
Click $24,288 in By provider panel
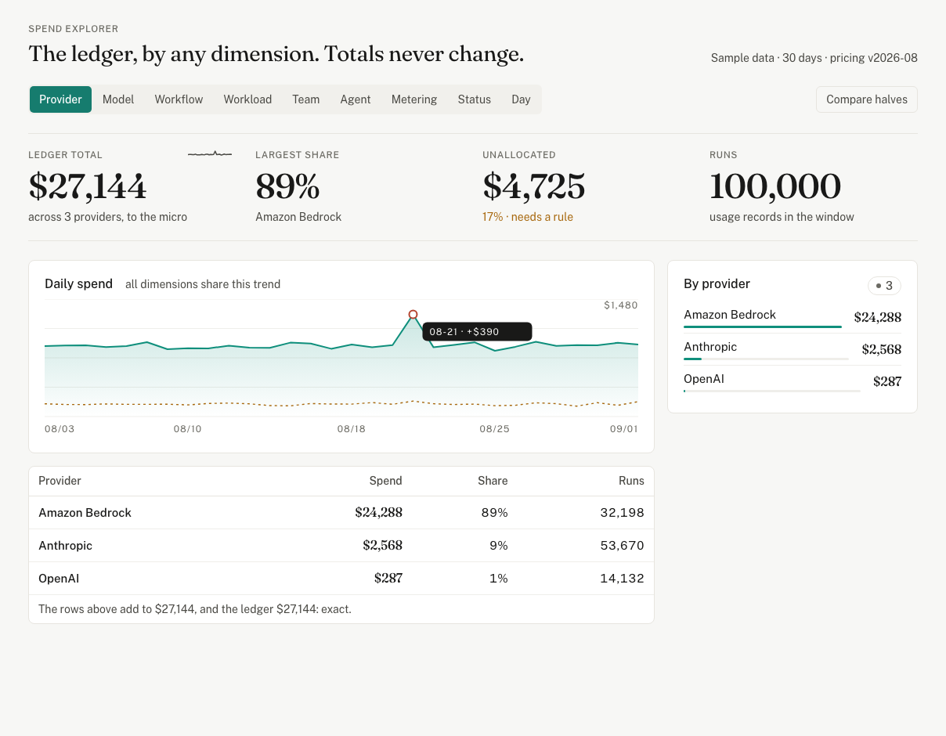[878, 318]
